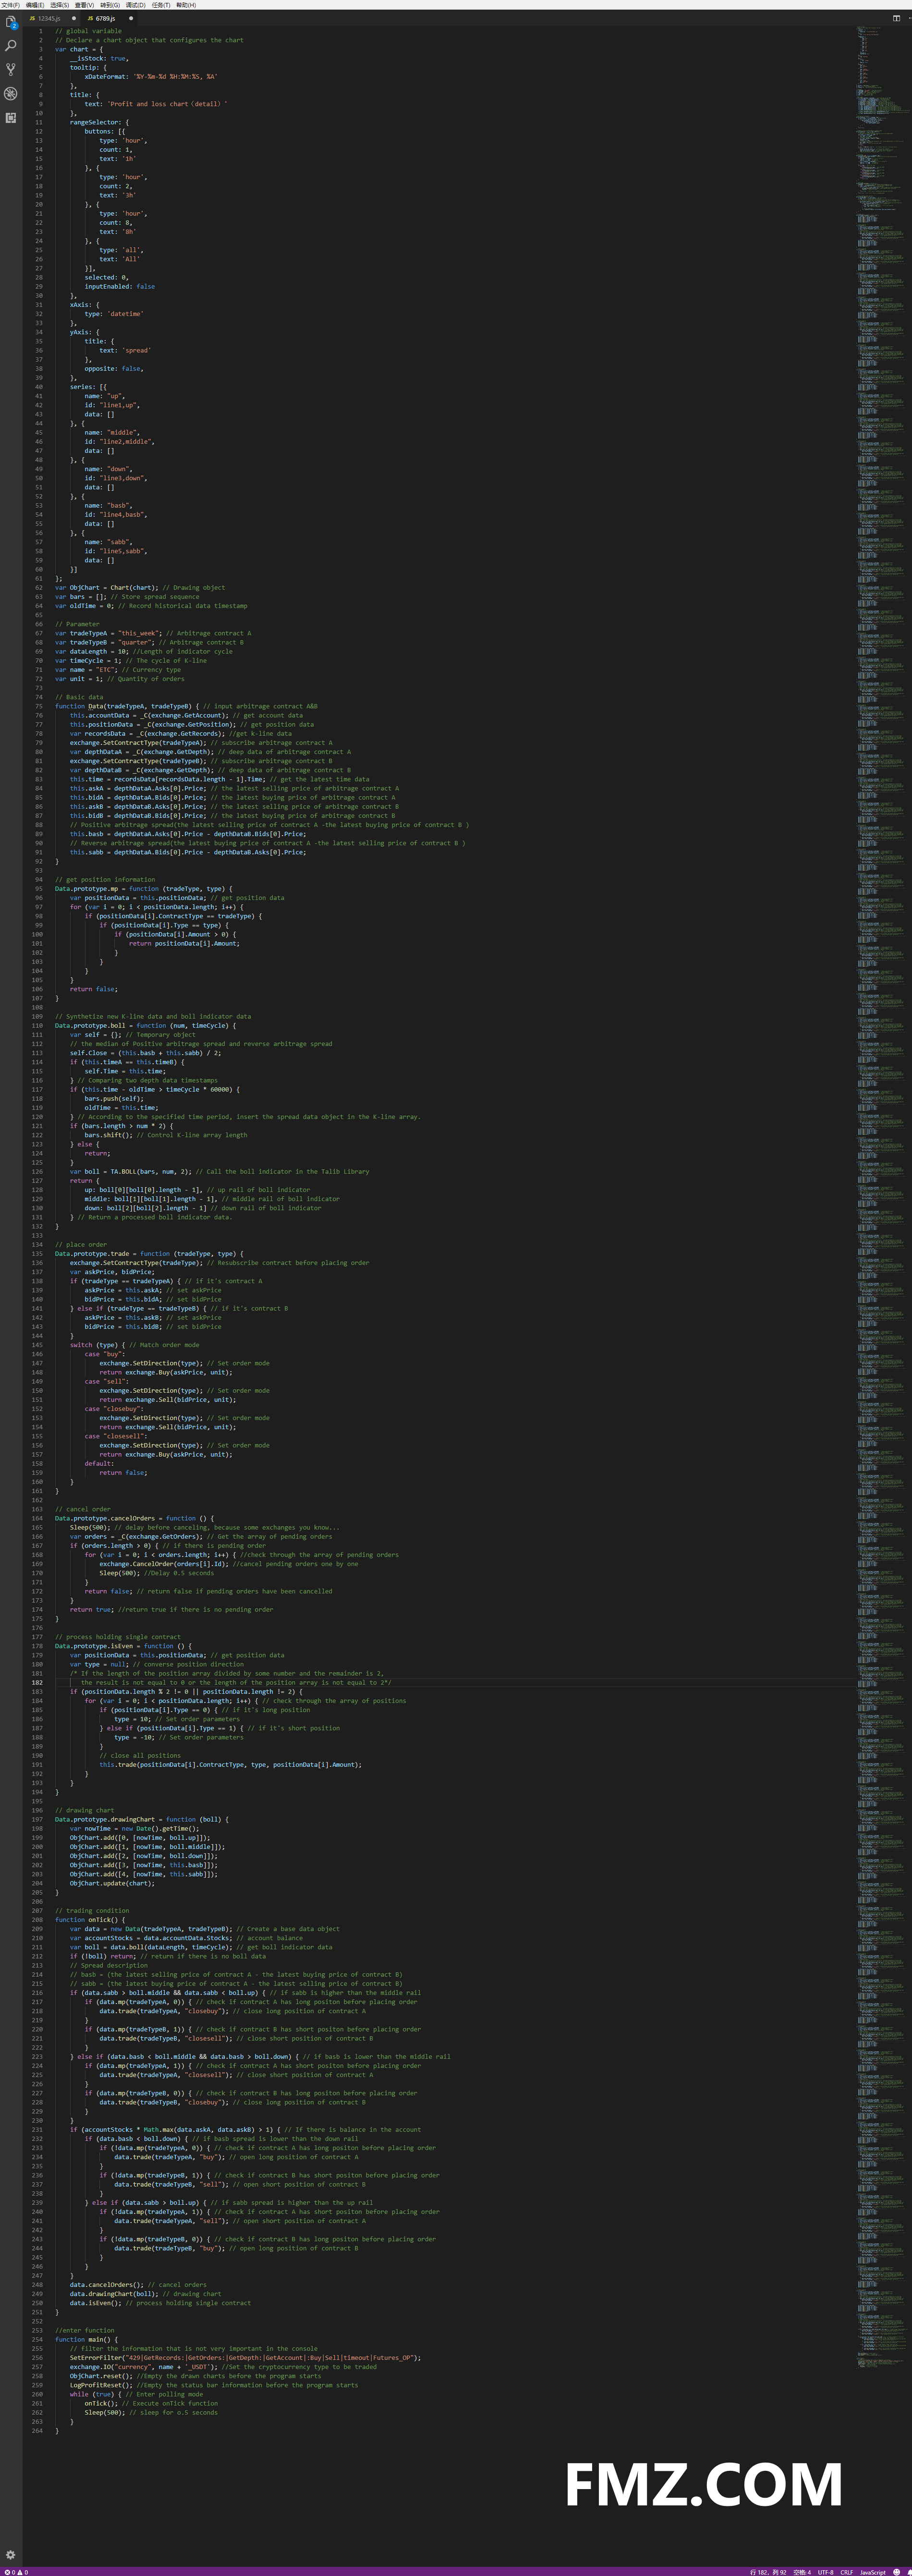Click 'Data.prototype.drawingChart = function' line
912x2576 pixels.
click(142, 1819)
